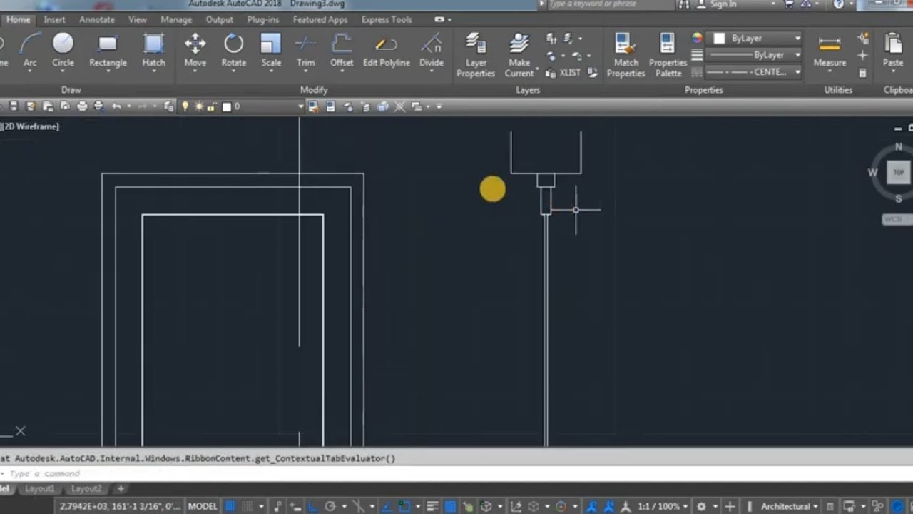Expand Quick Access toolbar customize arrow
The height and width of the screenshot is (514, 913).
[x=439, y=106]
